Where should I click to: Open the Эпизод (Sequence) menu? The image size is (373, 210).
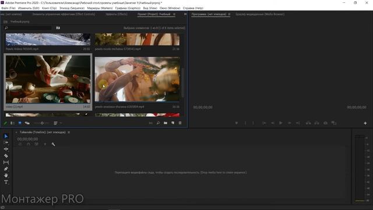(x=72, y=8)
